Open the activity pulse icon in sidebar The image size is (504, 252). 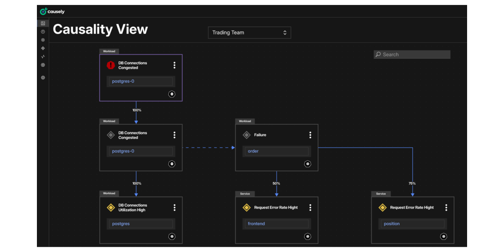pyautogui.click(x=43, y=57)
